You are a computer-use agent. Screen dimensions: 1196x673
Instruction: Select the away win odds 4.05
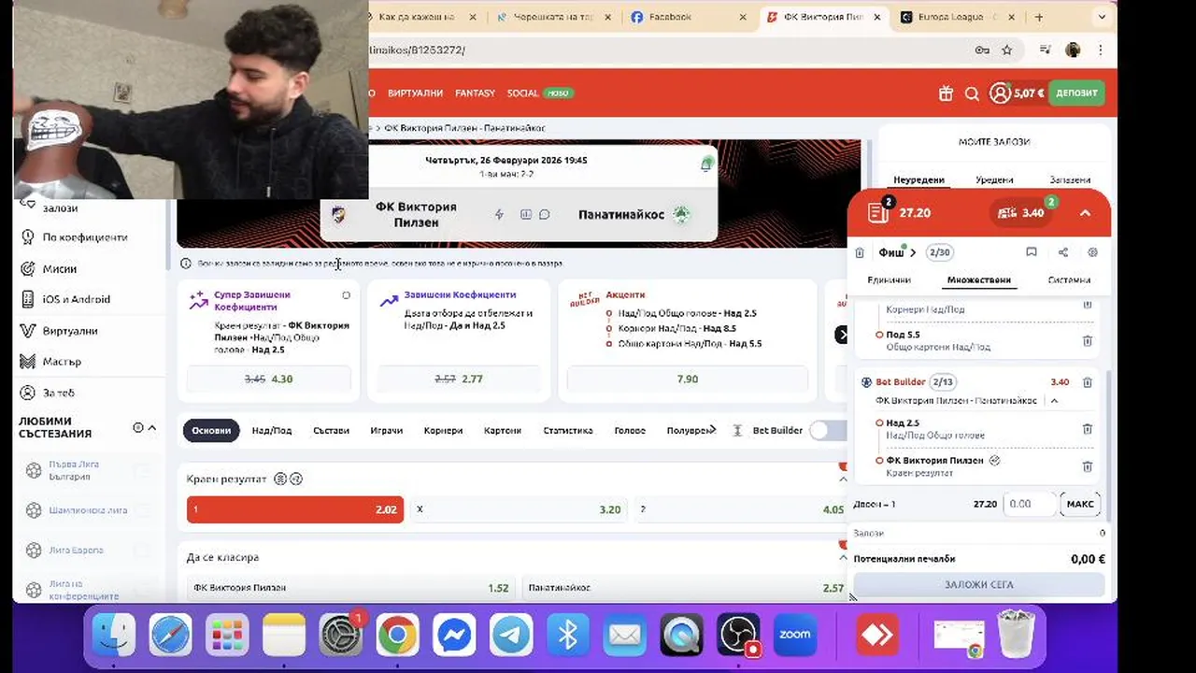740,509
